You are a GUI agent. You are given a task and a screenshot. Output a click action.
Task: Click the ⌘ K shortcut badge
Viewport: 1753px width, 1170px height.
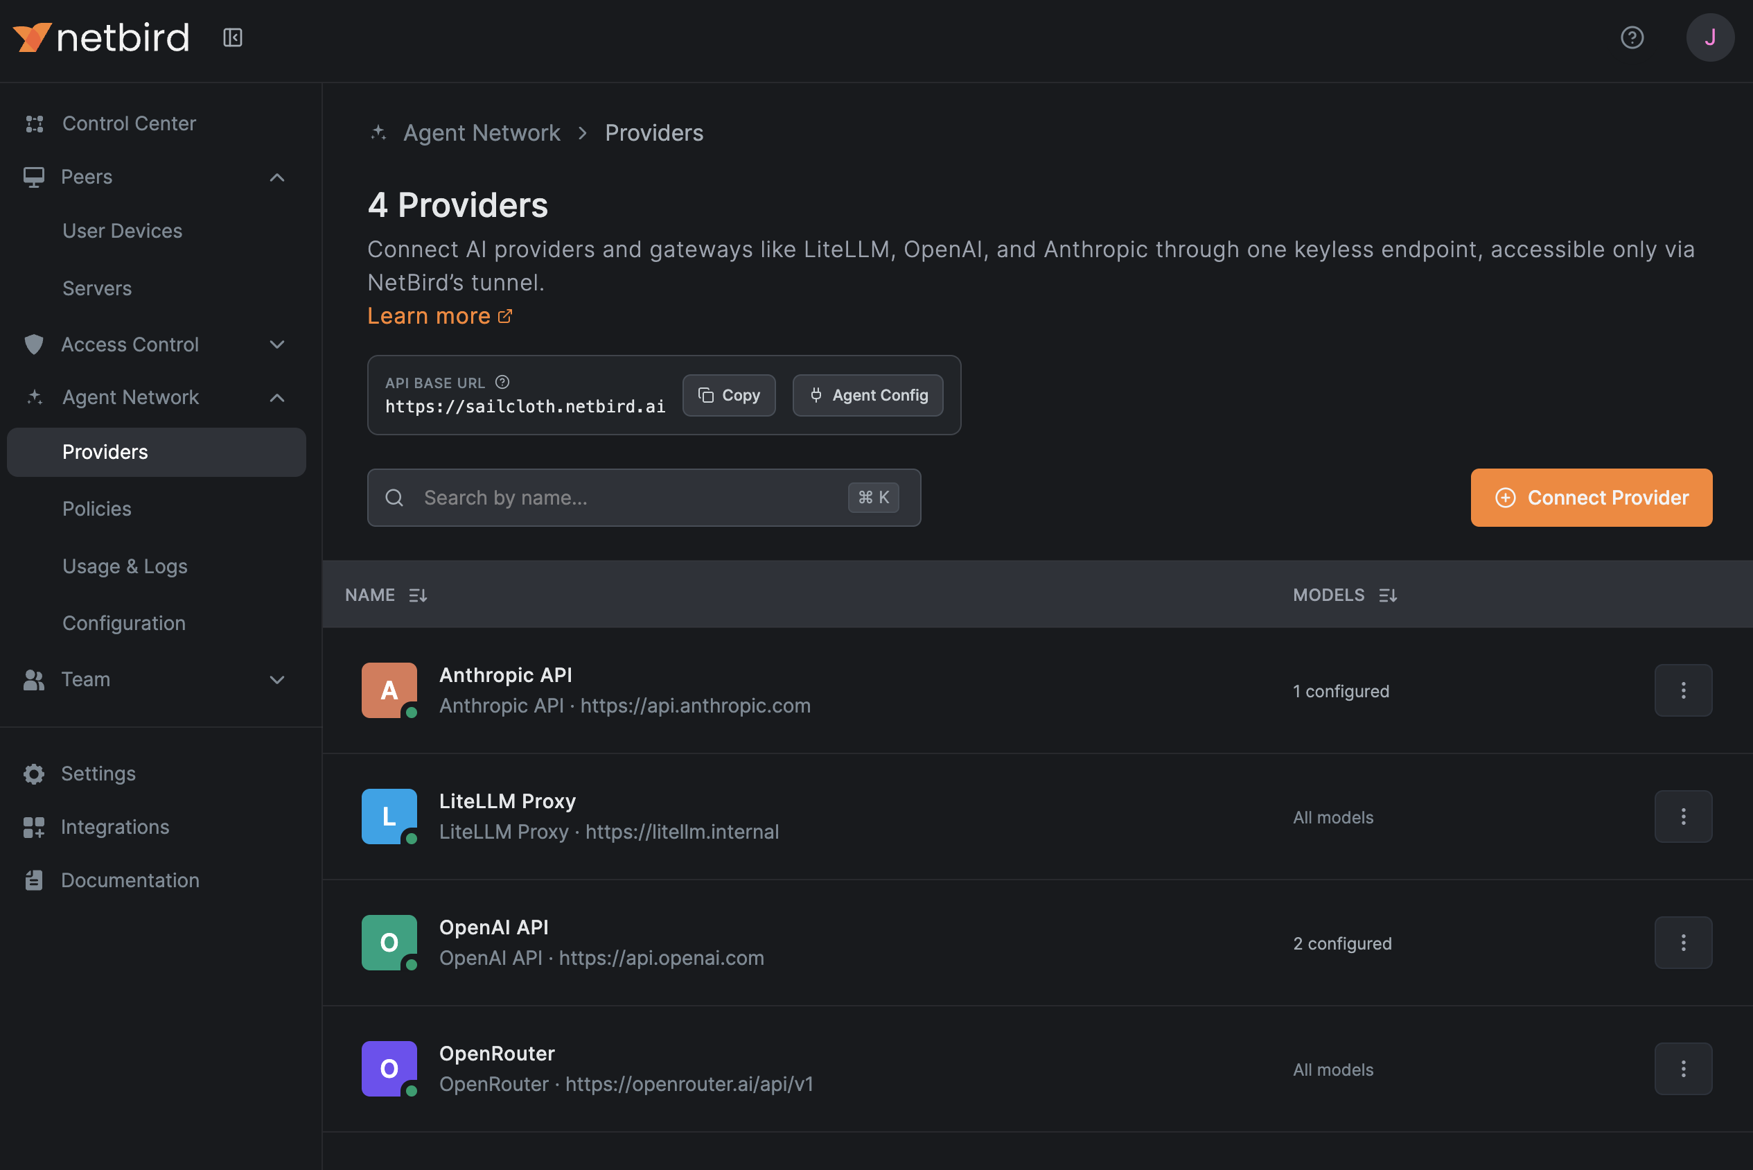[874, 498]
